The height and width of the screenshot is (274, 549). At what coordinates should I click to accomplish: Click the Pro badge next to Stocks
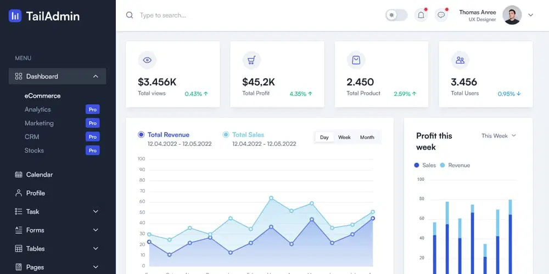click(92, 150)
